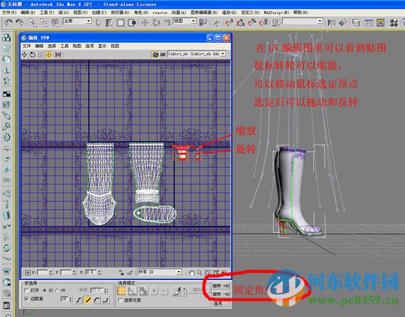Choose the fast-out falloff curve button
The height and width of the screenshot is (317, 405).
coord(105,299)
